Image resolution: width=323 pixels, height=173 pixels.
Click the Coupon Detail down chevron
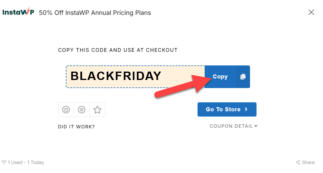[x=256, y=126]
